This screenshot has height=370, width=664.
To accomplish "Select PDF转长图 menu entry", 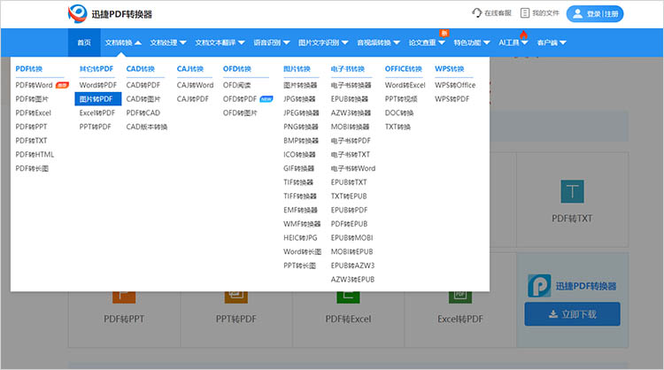I will 32,168.
